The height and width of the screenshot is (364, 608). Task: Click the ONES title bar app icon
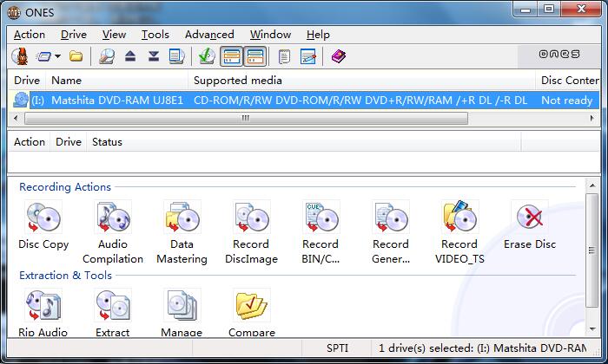click(x=14, y=12)
